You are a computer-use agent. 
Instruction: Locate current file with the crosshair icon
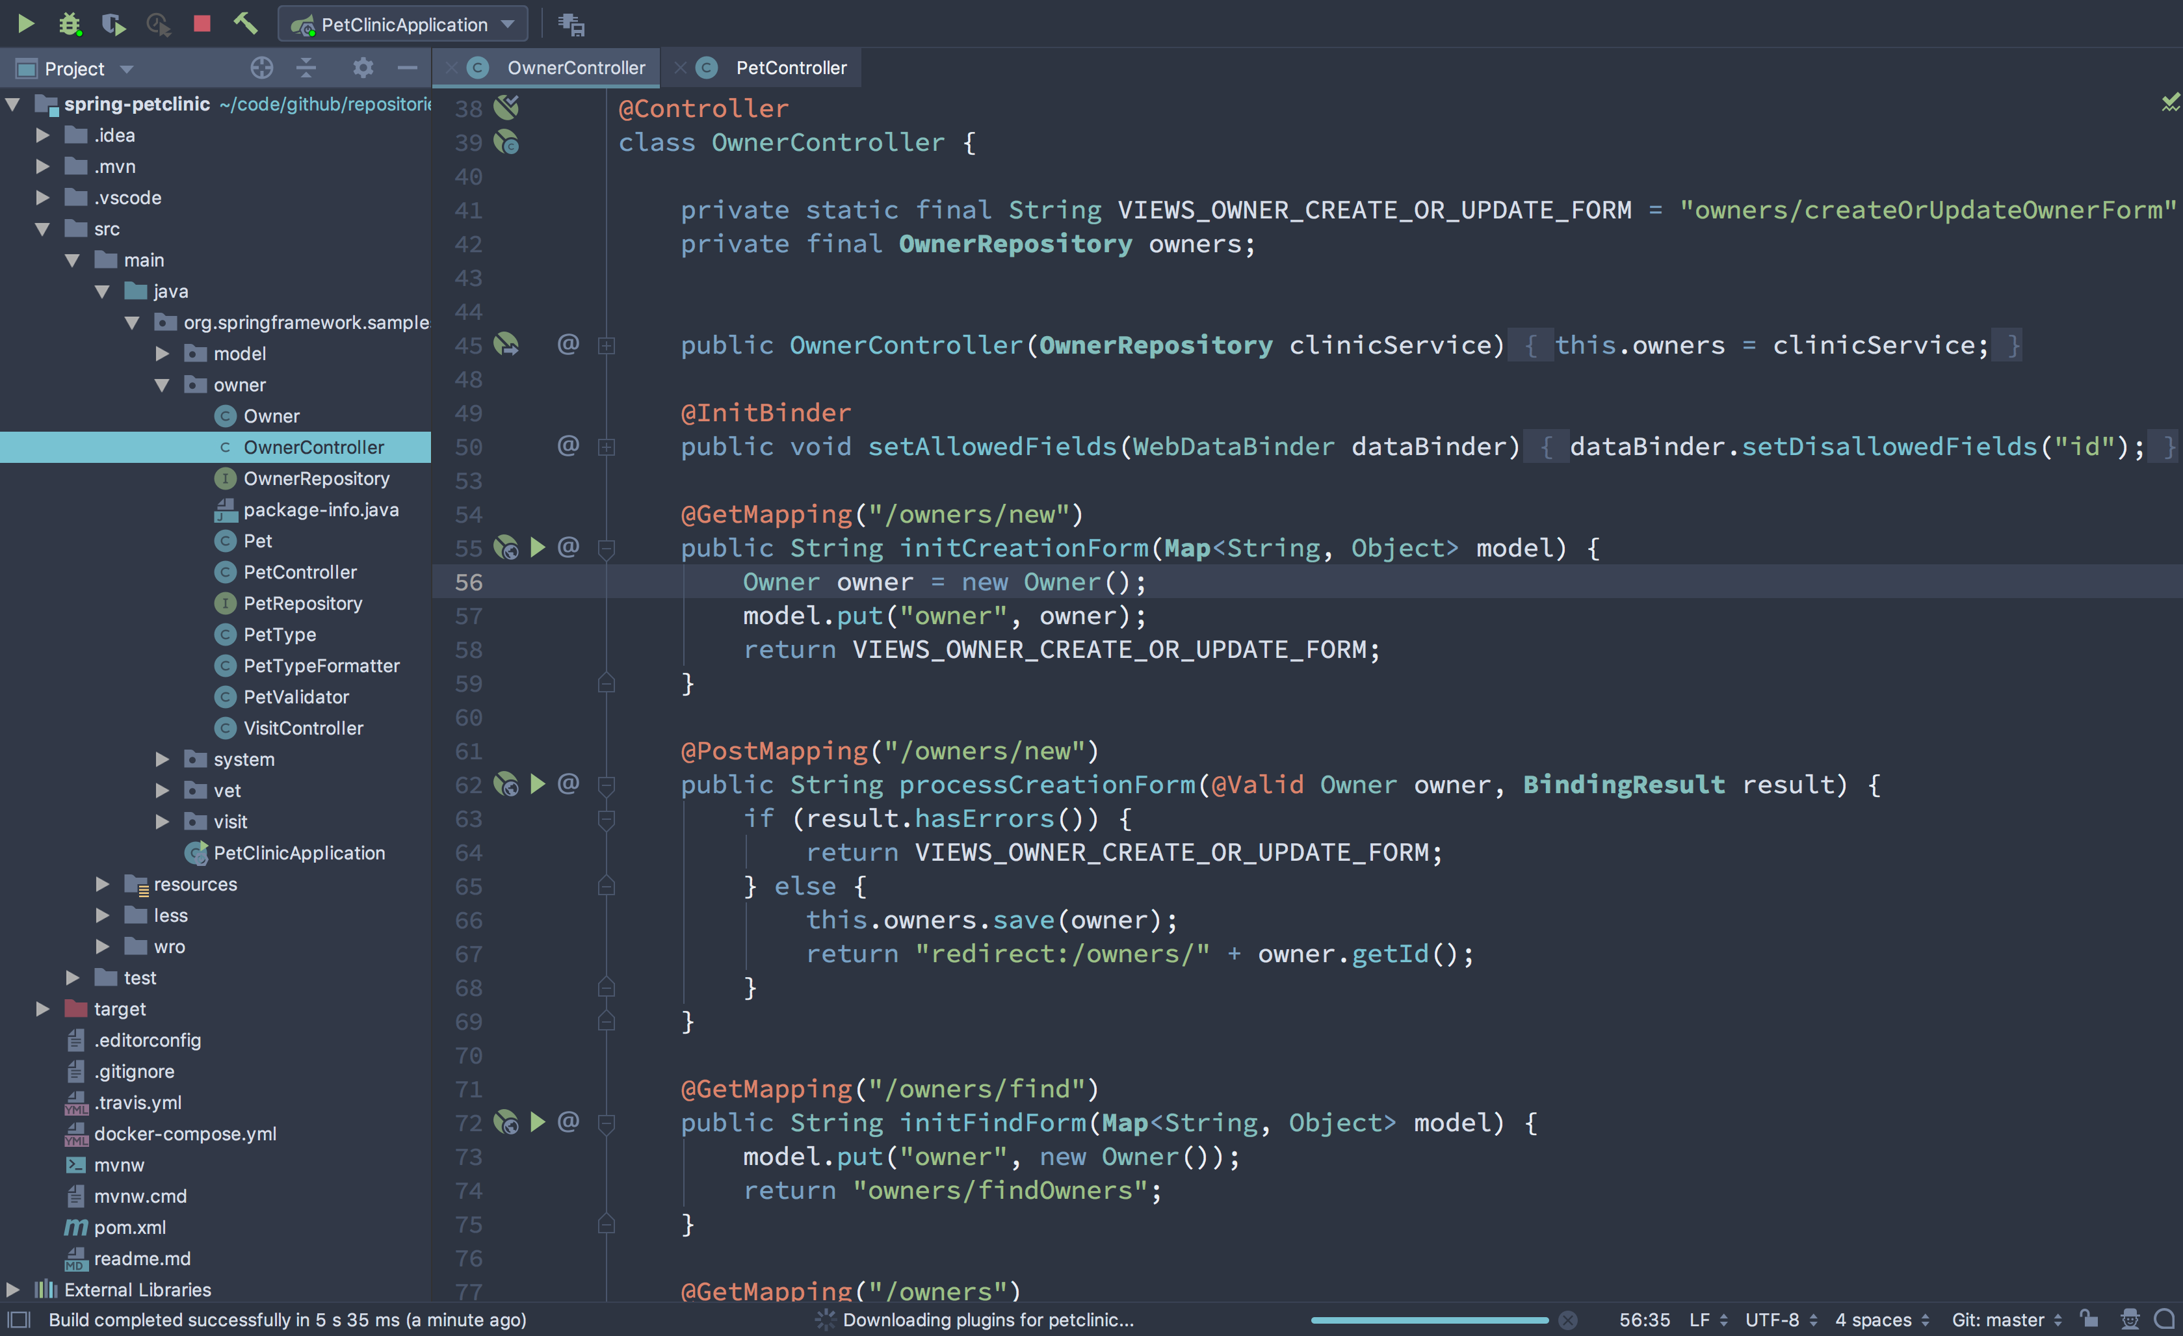[261, 68]
